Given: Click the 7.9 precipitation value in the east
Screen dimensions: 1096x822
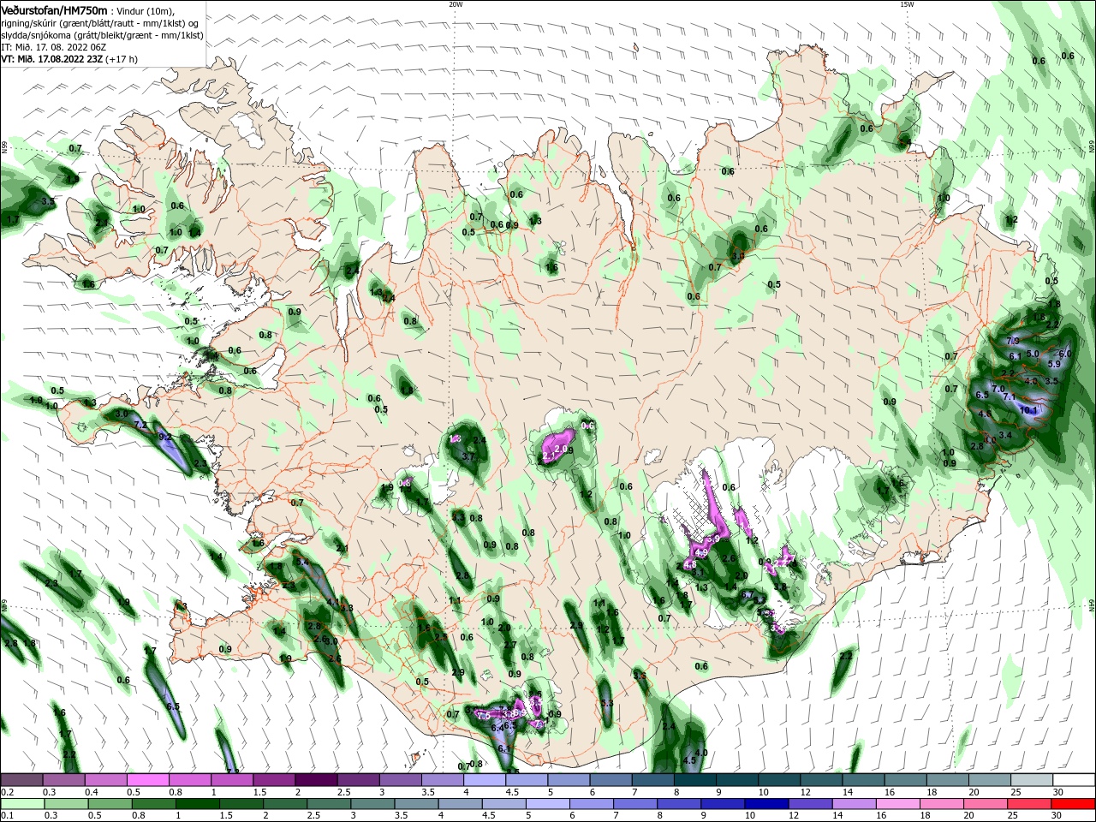Looking at the screenshot, I should click(1012, 341).
